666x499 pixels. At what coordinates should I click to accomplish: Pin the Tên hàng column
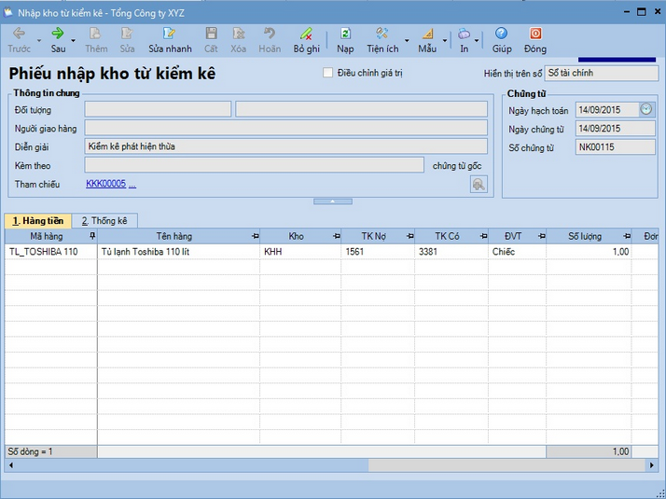coord(255,236)
